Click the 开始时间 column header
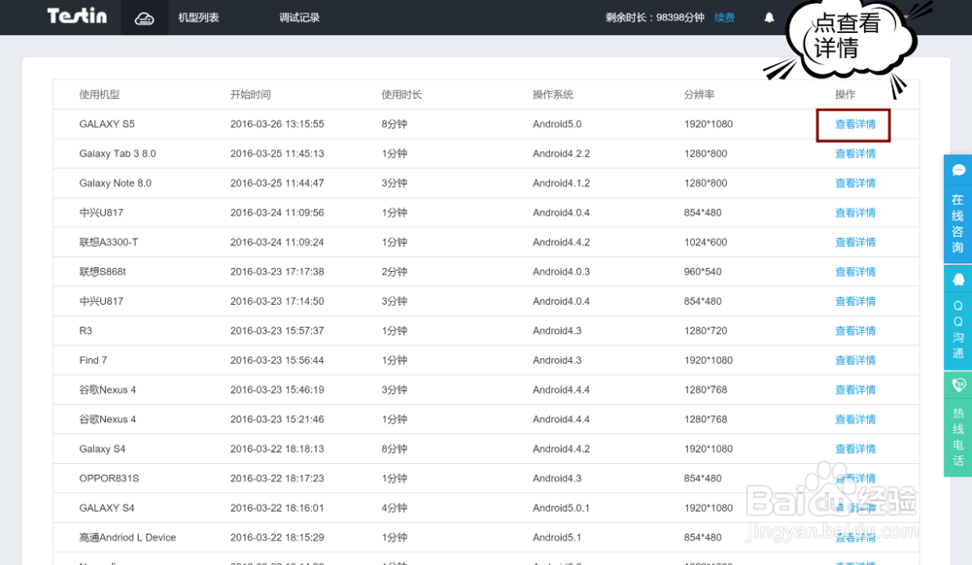Screen dimensions: 972x565 point(251,95)
